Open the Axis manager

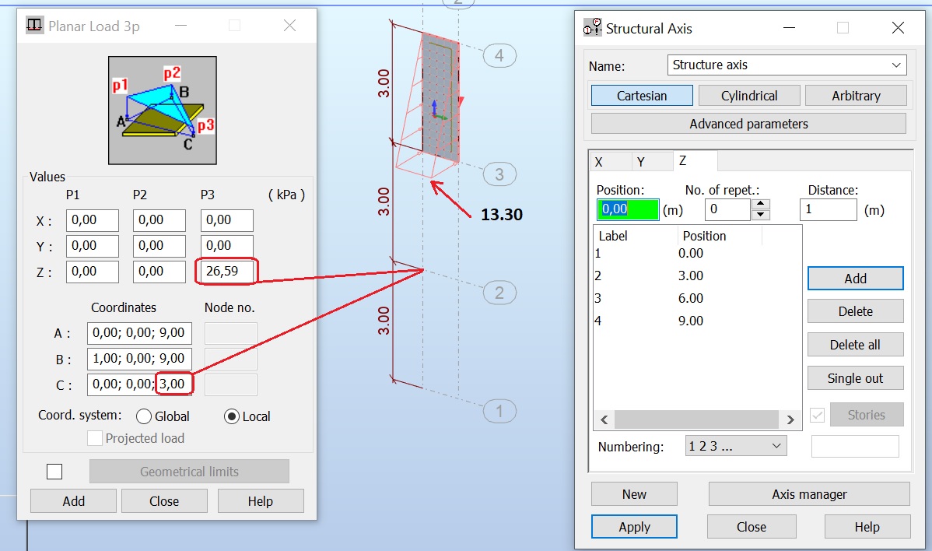(x=808, y=493)
